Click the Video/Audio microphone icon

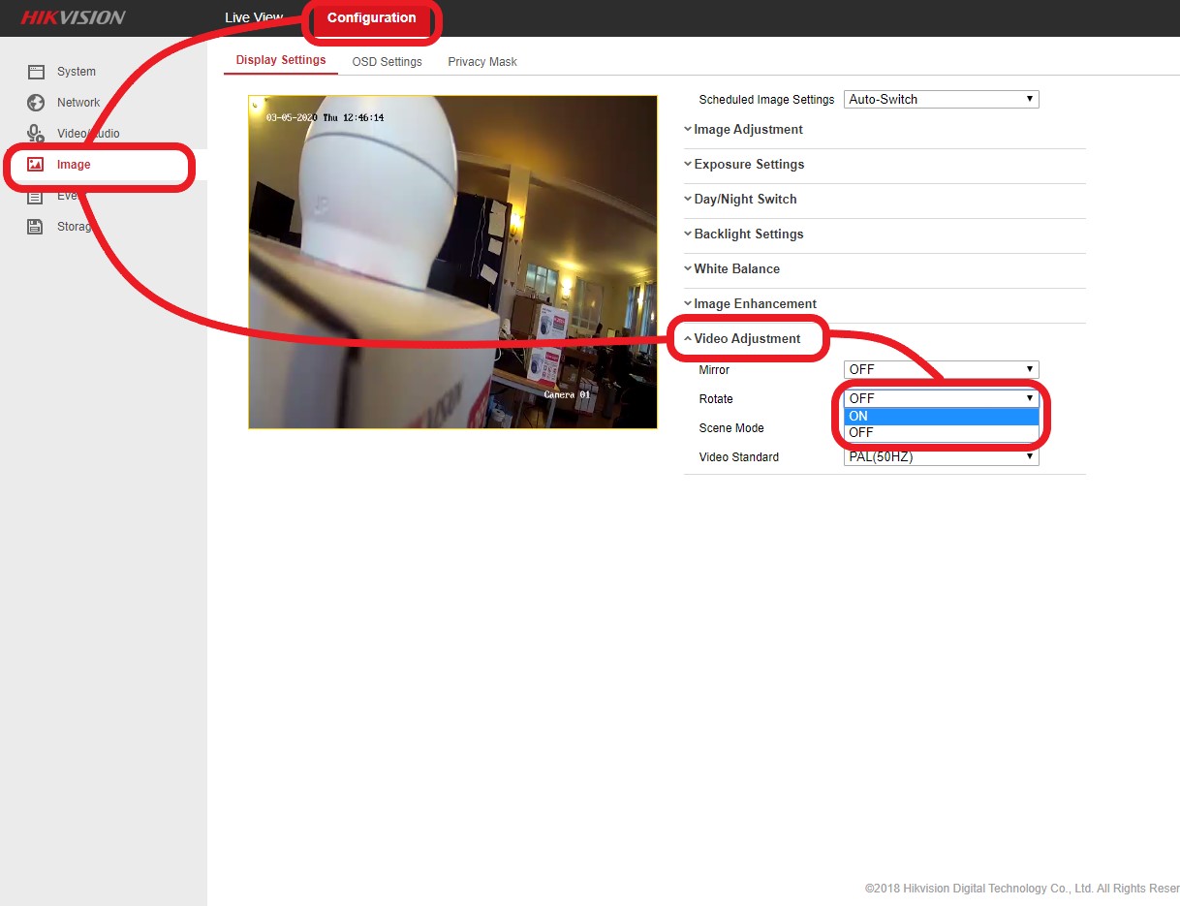click(36, 134)
